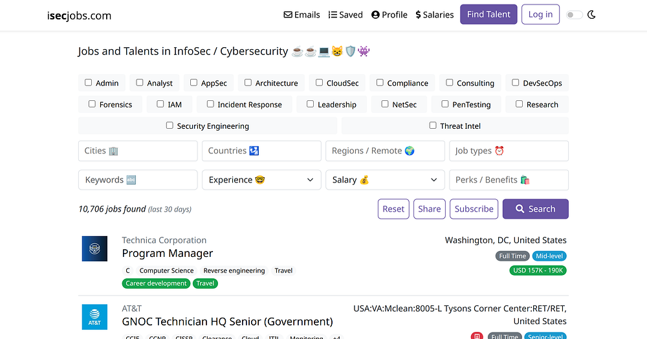Open Emails via the envelope icon
This screenshot has height=339, width=647.
click(x=288, y=15)
